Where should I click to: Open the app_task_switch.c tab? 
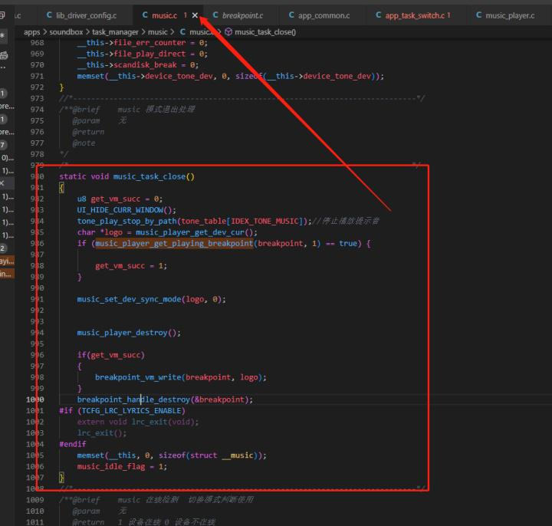click(x=413, y=15)
